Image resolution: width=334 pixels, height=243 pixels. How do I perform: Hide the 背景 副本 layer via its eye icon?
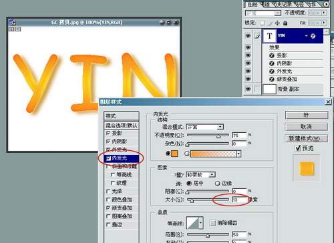248,89
